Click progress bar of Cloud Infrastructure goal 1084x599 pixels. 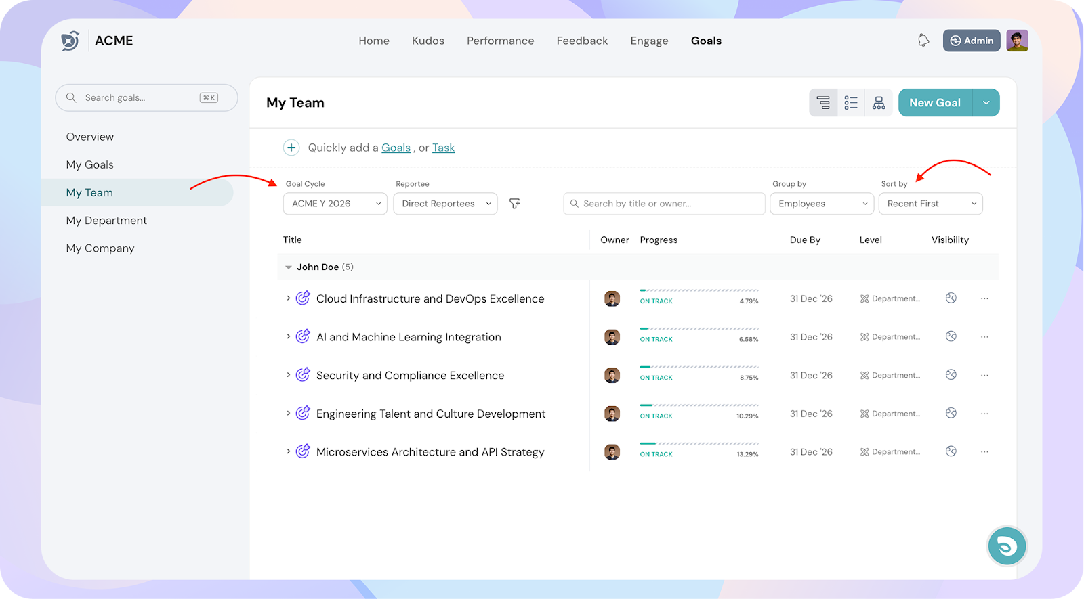pyautogui.click(x=699, y=290)
